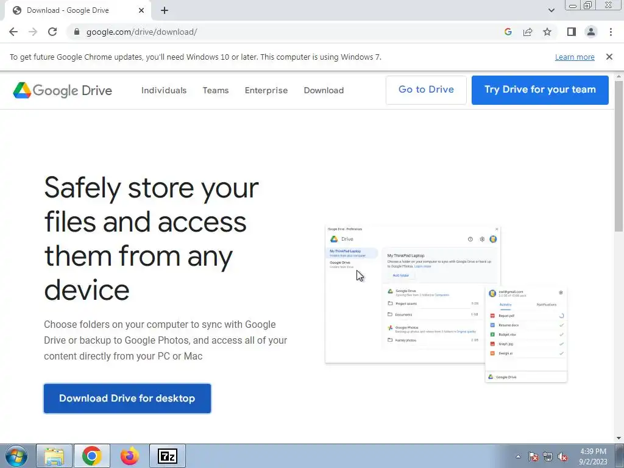This screenshot has height=468, width=624.
Task: Dismiss the Windows 7 update notice
Action: tap(609, 57)
